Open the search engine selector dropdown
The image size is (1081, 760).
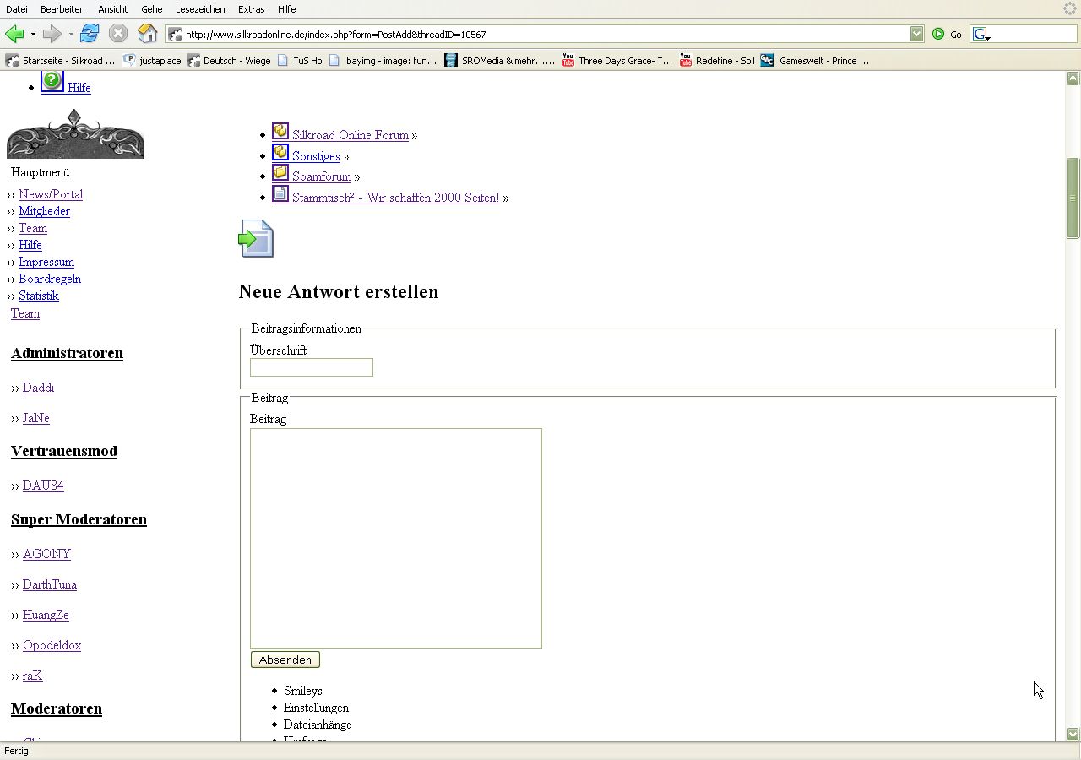click(x=981, y=35)
